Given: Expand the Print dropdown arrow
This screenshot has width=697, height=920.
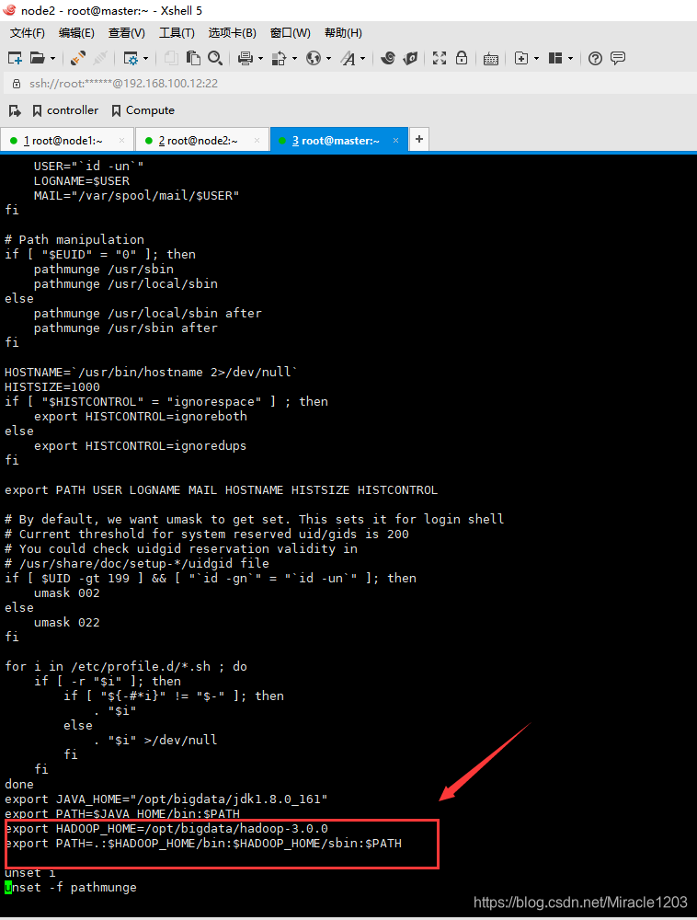Looking at the screenshot, I should (260, 58).
